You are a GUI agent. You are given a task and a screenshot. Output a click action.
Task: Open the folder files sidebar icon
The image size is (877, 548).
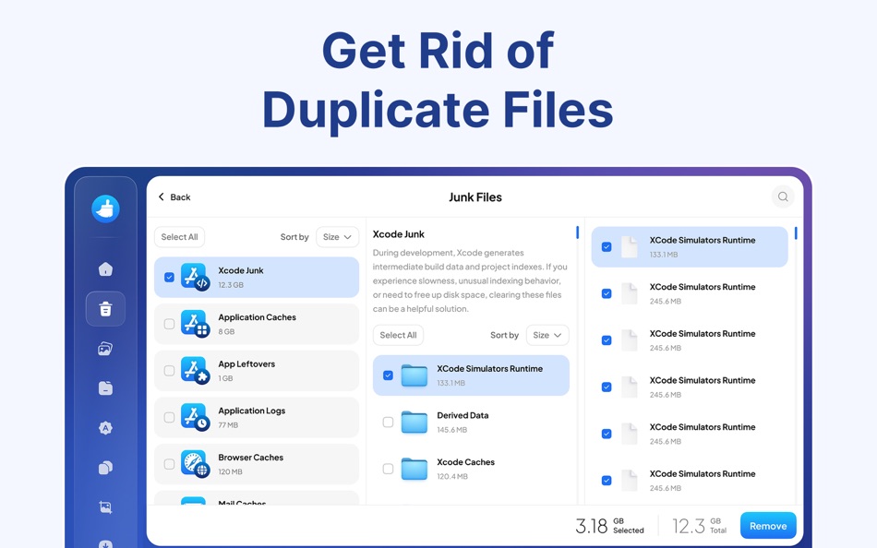point(106,388)
